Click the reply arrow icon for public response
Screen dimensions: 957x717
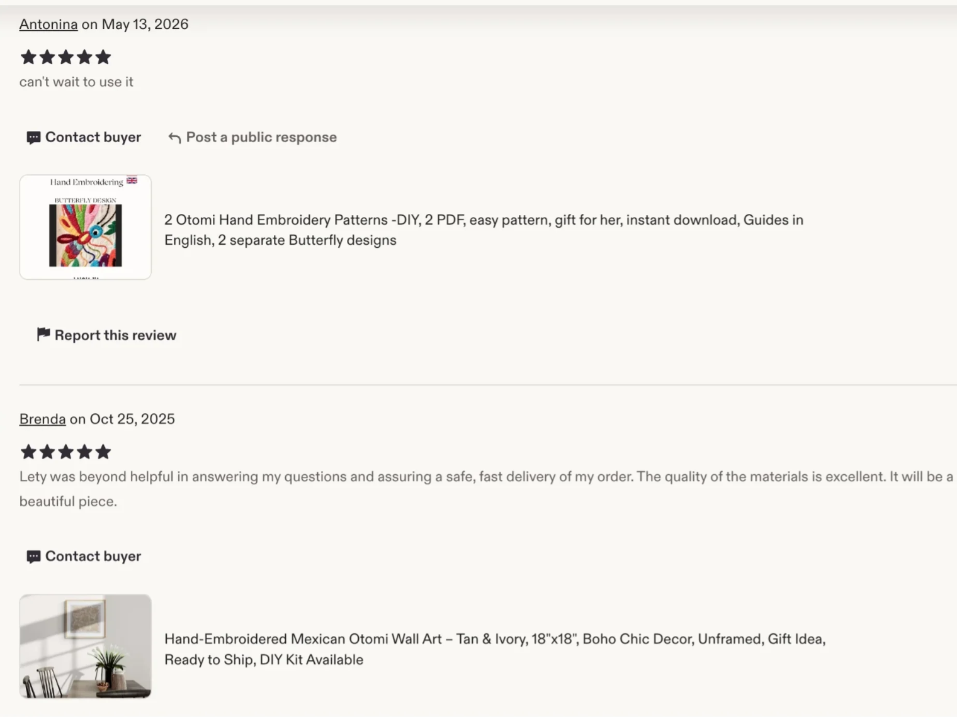coord(174,138)
